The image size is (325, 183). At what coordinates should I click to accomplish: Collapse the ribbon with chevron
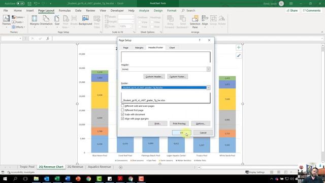point(322,32)
